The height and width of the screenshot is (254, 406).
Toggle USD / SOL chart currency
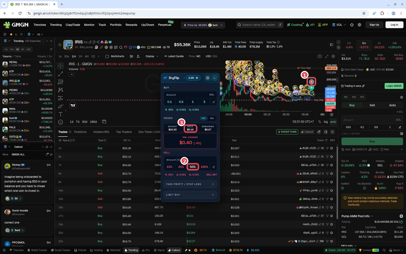[211, 56]
